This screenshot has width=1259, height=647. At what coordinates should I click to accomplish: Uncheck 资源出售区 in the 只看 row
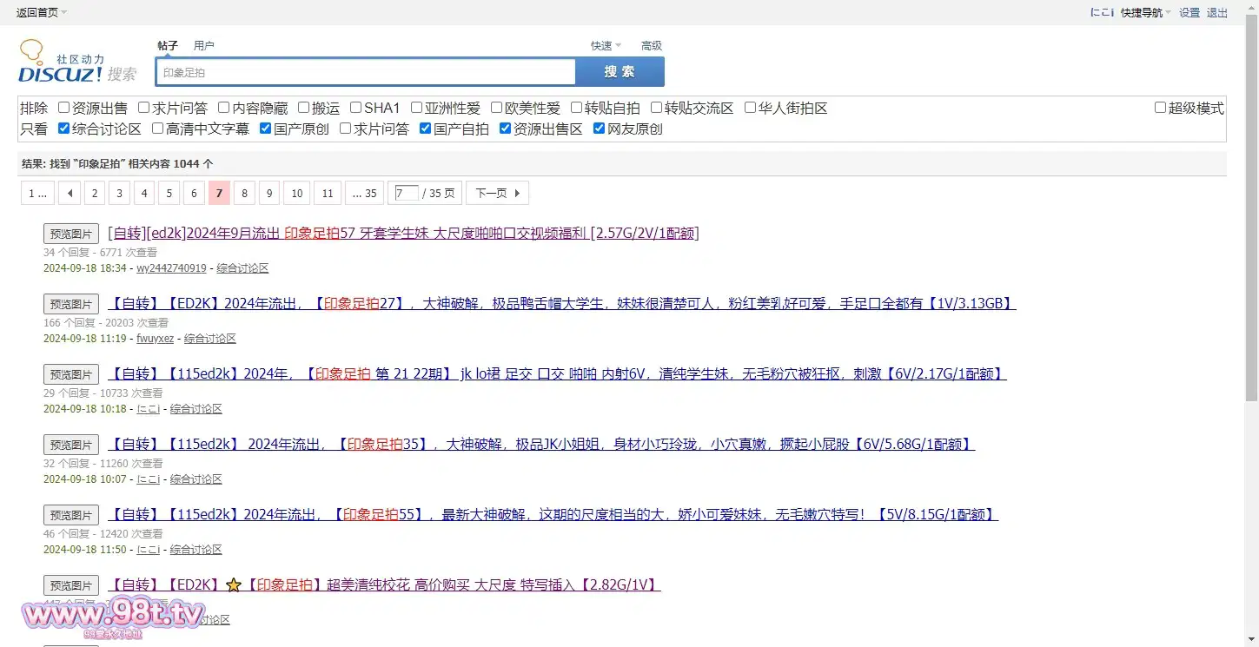coord(505,129)
